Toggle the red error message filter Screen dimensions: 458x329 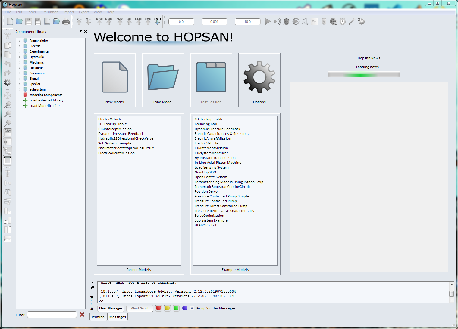pos(158,308)
